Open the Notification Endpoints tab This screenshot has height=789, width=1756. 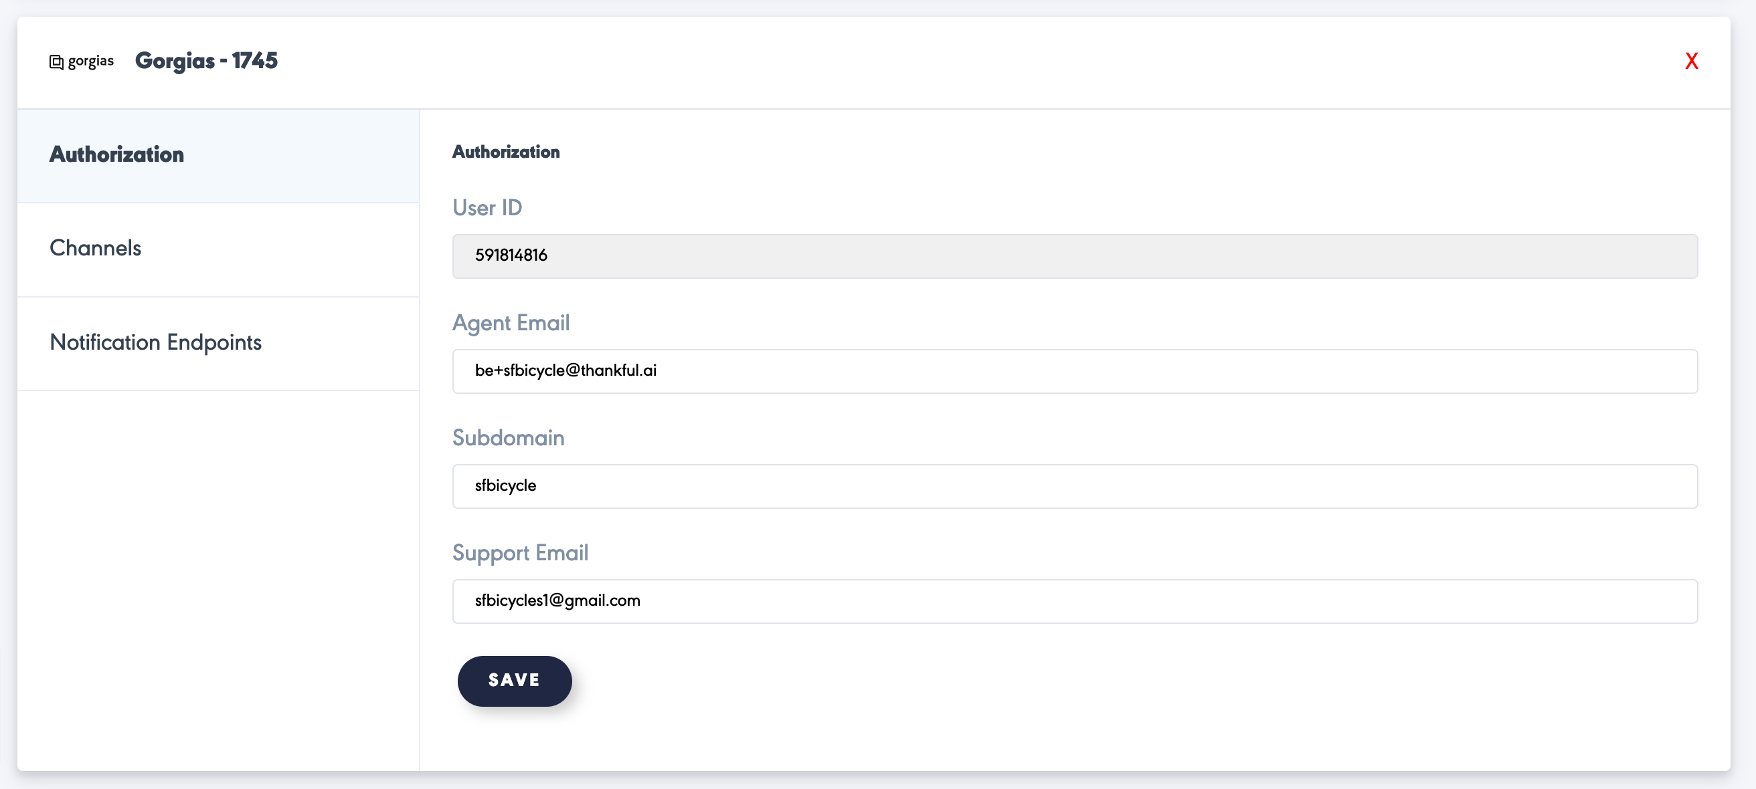[218, 344]
